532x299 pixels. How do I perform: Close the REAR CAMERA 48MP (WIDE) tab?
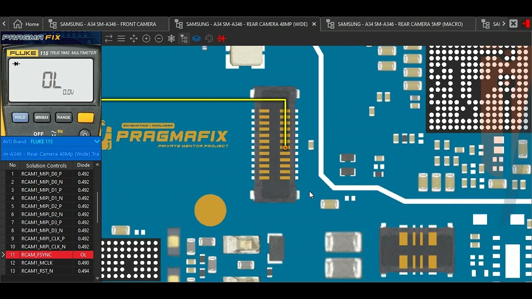[x=314, y=24]
